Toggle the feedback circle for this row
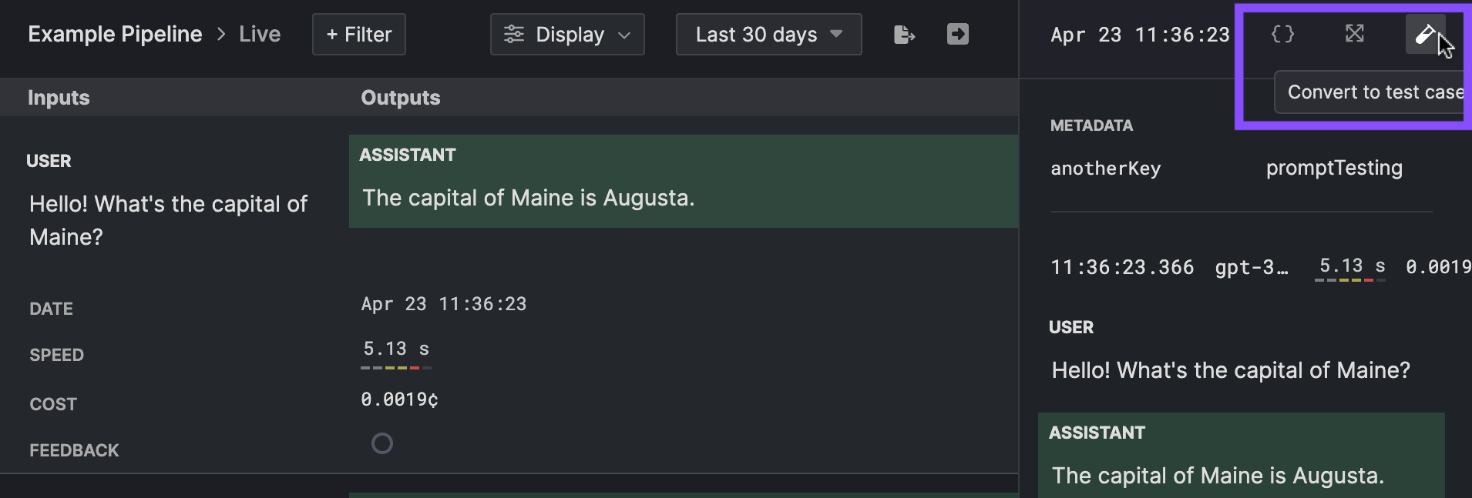This screenshot has height=498, width=1472. point(382,443)
